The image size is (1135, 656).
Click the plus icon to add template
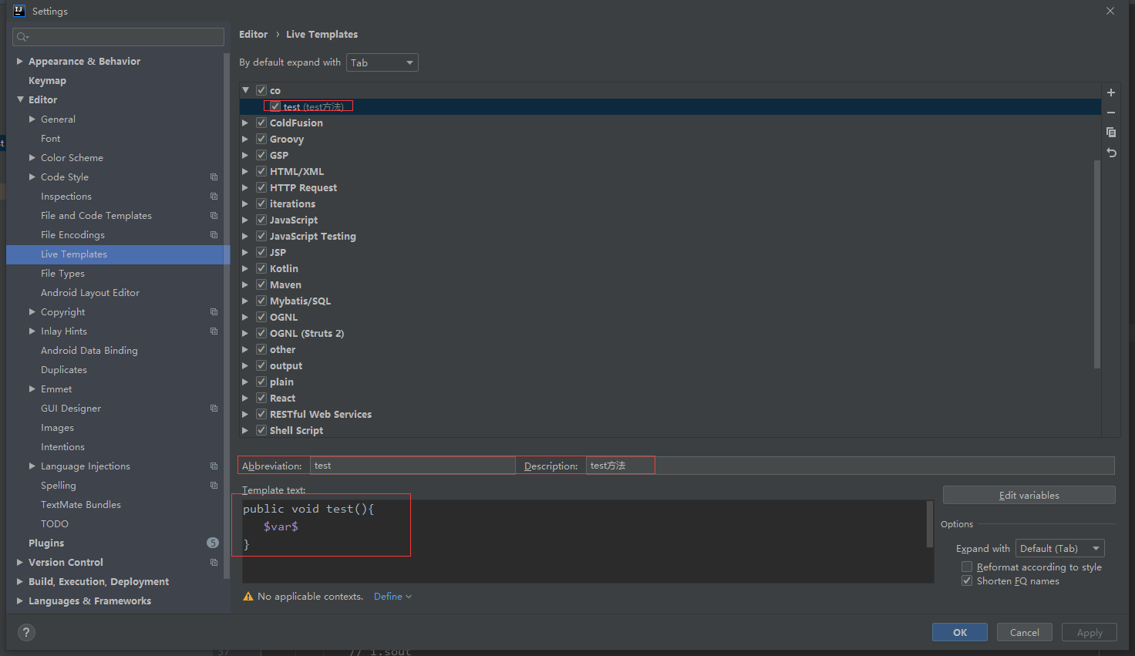[x=1111, y=93]
